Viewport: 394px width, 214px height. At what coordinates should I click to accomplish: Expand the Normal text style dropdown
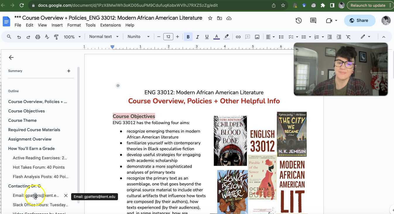tap(104, 37)
